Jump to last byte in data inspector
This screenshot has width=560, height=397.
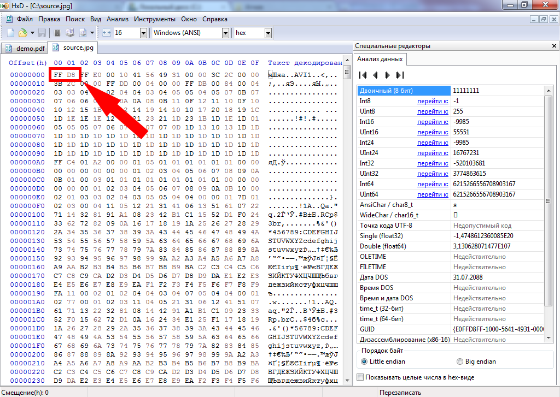[400, 75]
